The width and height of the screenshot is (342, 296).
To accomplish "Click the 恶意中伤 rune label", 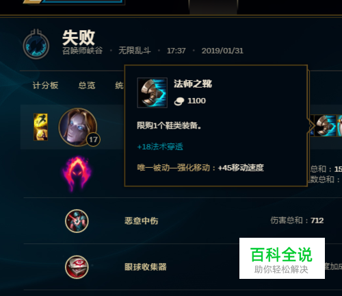I will click(142, 221).
